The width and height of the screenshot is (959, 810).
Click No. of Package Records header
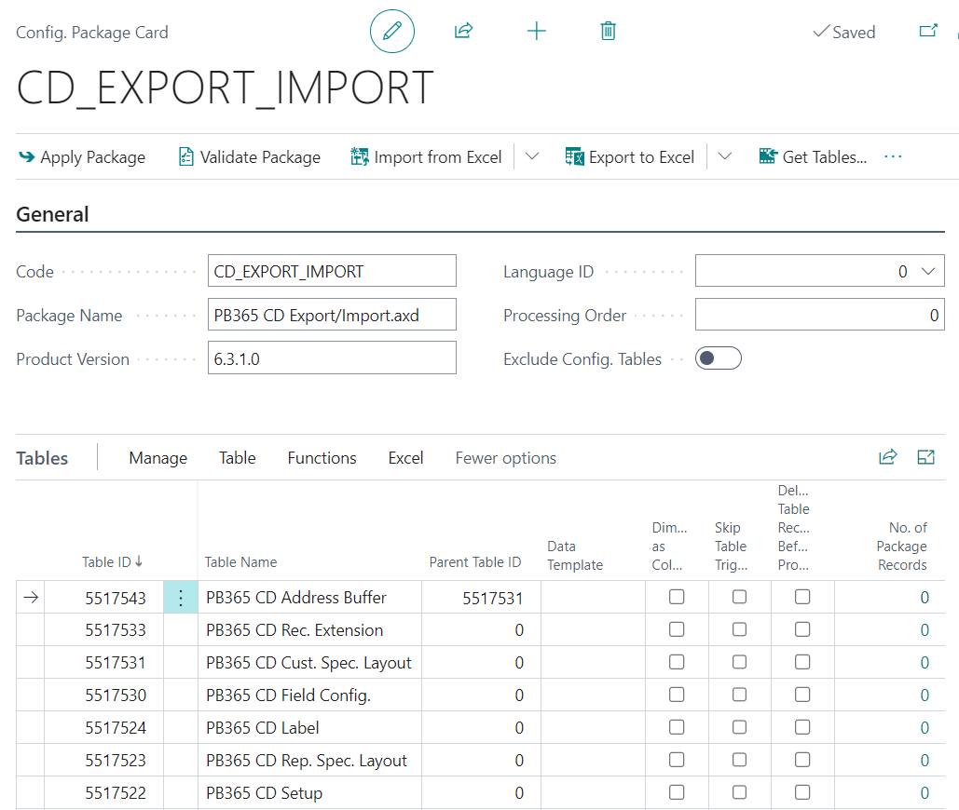901,547
